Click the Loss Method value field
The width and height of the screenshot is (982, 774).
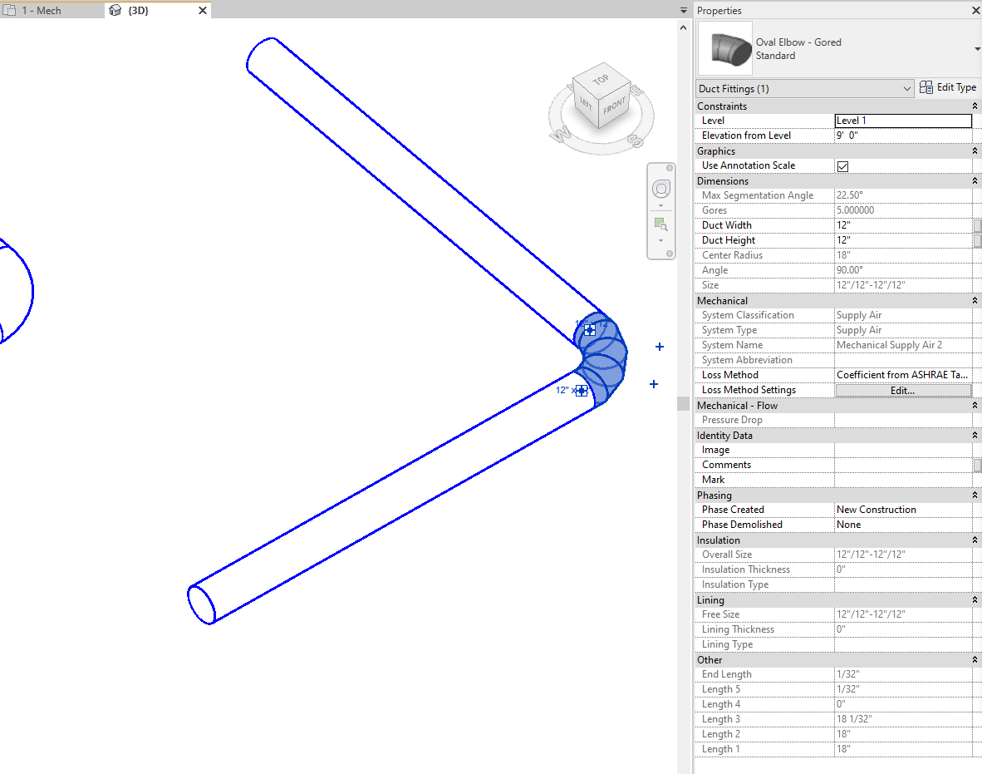click(x=903, y=375)
